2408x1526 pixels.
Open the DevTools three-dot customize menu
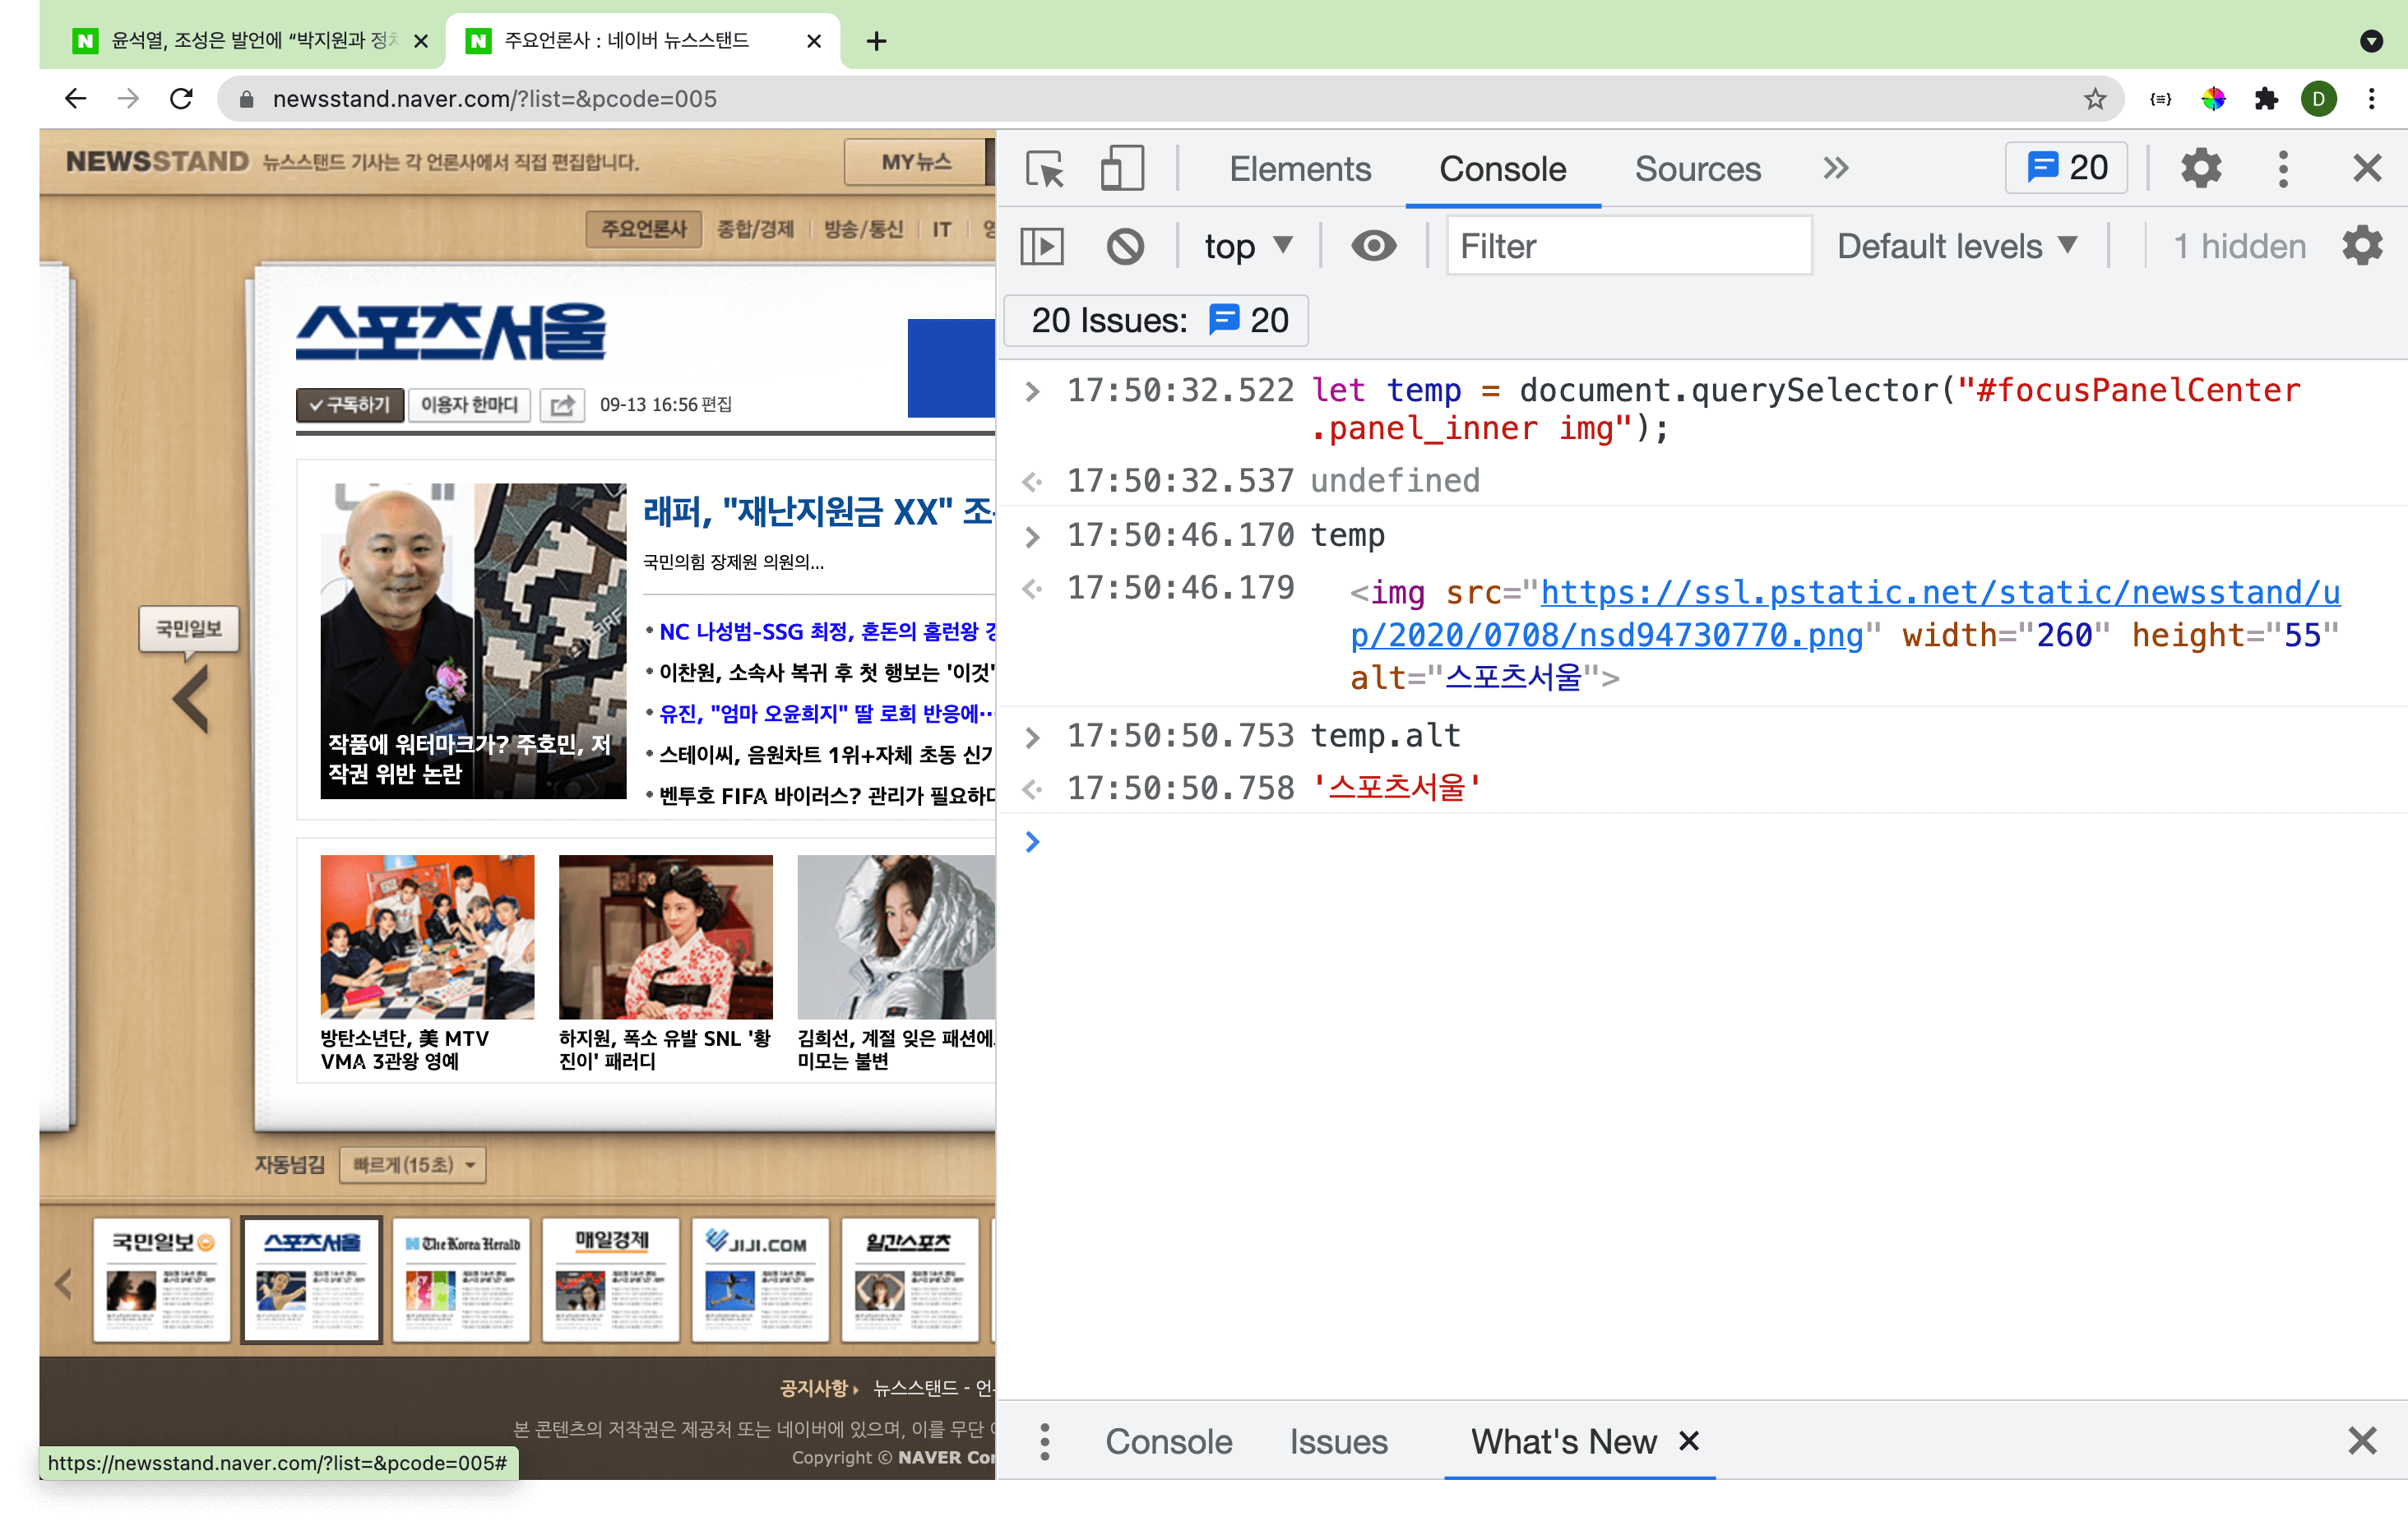[2282, 168]
